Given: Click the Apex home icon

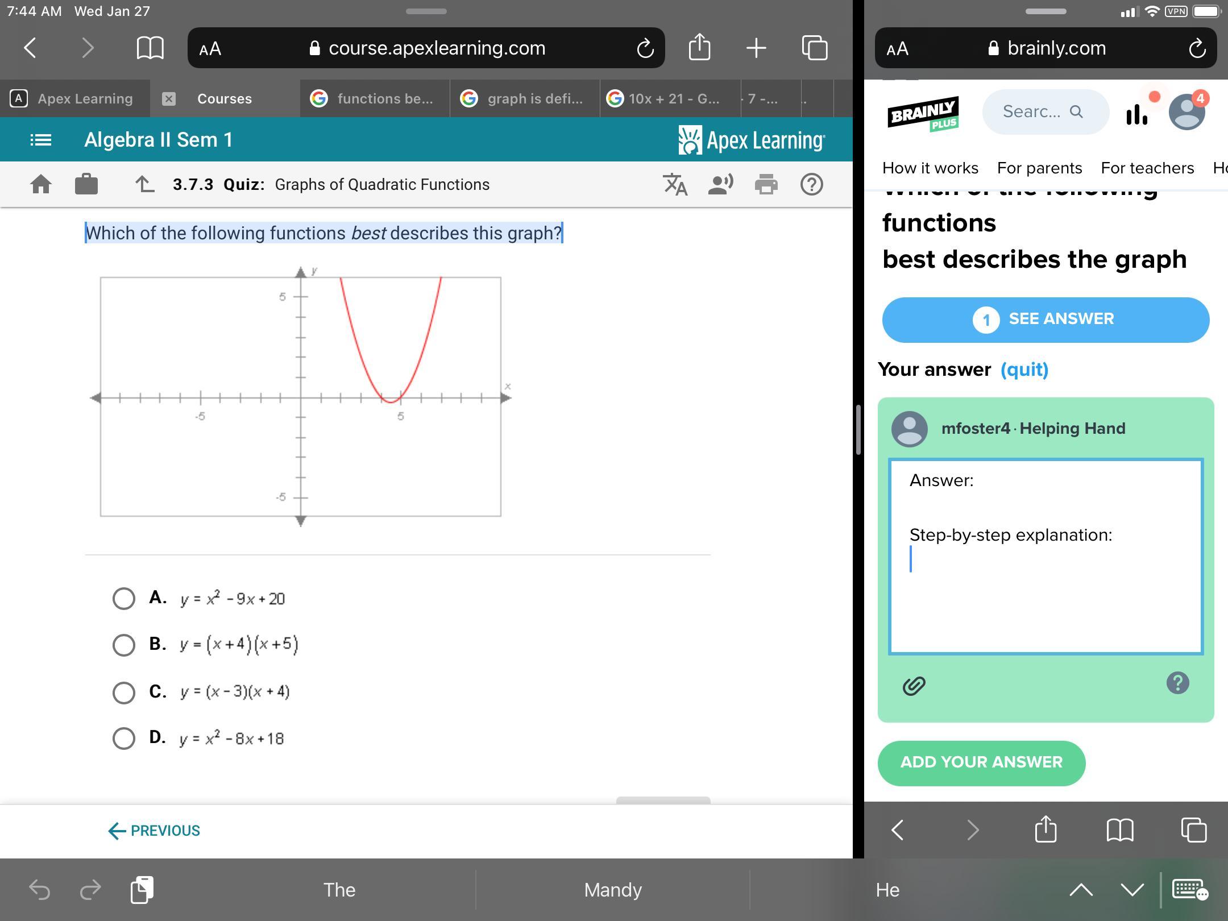Looking at the screenshot, I should [41, 184].
